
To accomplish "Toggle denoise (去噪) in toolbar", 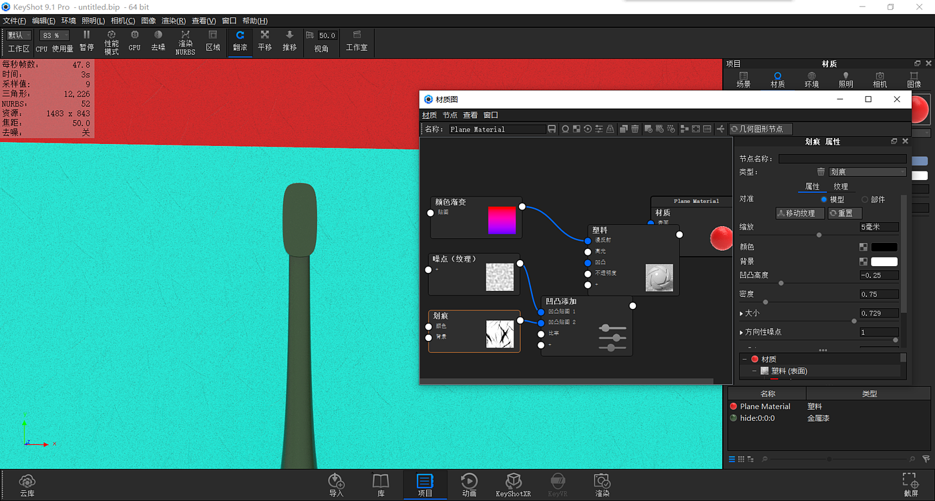I will pyautogui.click(x=158, y=41).
